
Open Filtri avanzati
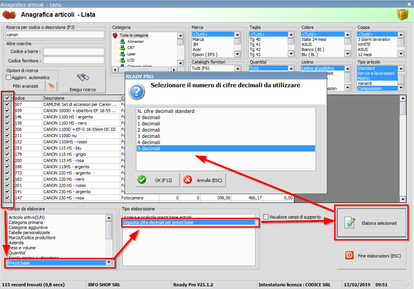click(x=25, y=86)
